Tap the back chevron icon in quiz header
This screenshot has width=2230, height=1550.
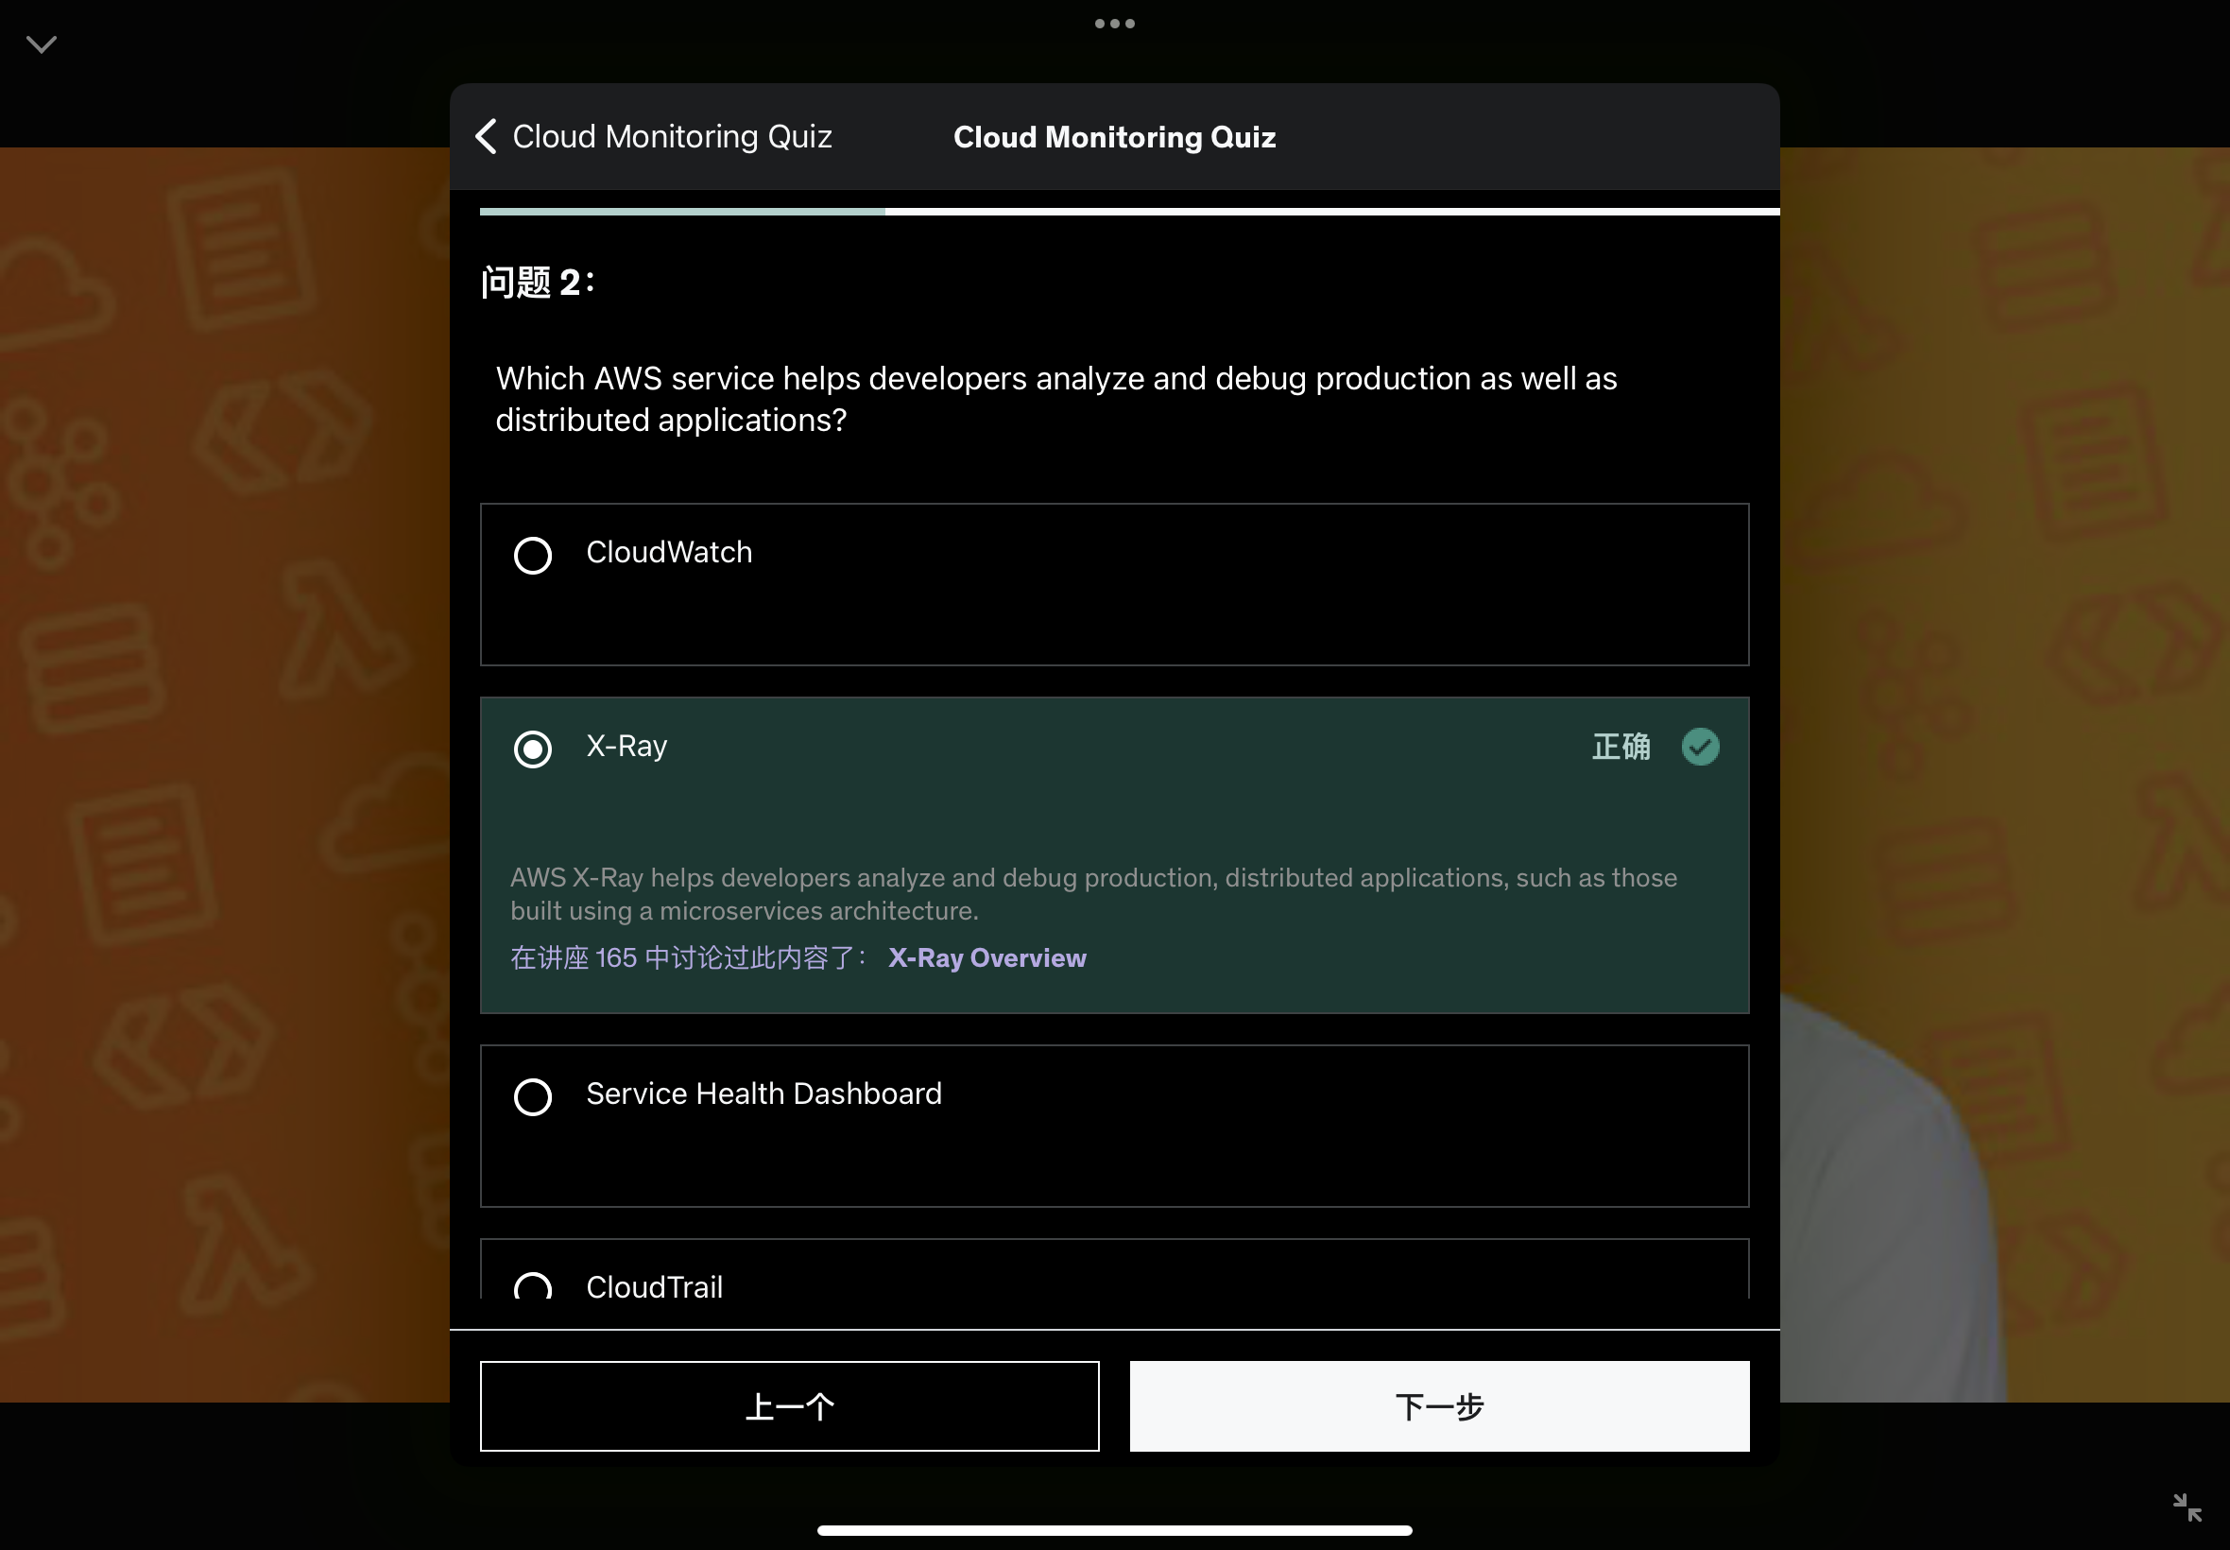click(x=487, y=137)
